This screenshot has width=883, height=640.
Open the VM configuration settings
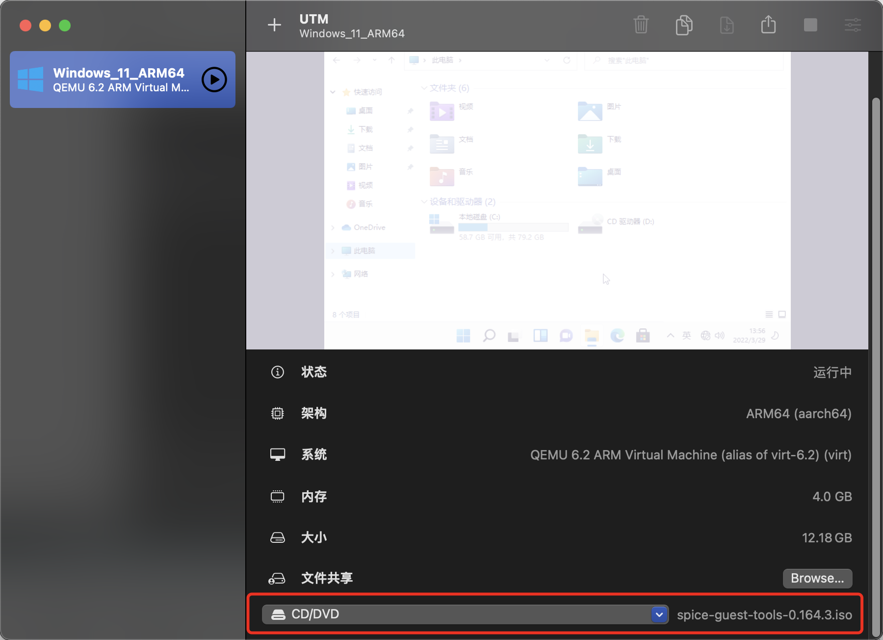853,25
